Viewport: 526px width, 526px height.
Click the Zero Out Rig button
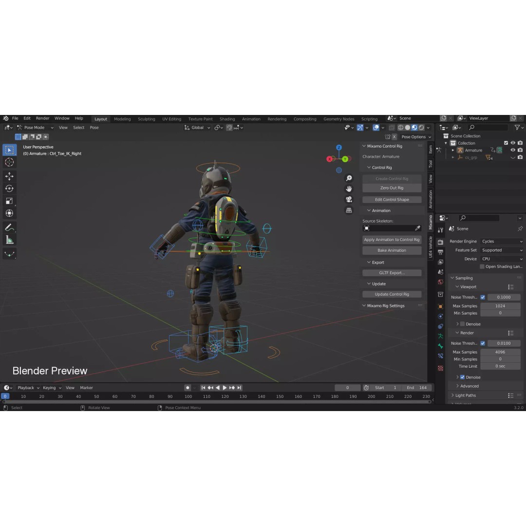click(x=392, y=188)
